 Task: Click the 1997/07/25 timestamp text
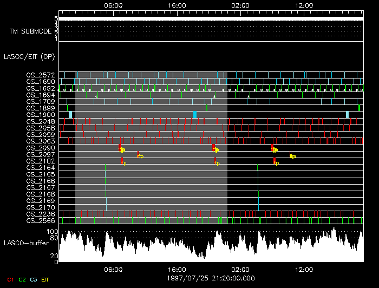click(x=211, y=278)
